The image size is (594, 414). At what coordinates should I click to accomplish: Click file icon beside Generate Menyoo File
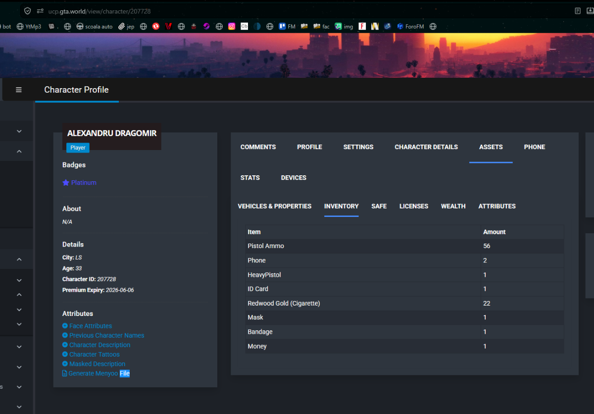pyautogui.click(x=65, y=373)
